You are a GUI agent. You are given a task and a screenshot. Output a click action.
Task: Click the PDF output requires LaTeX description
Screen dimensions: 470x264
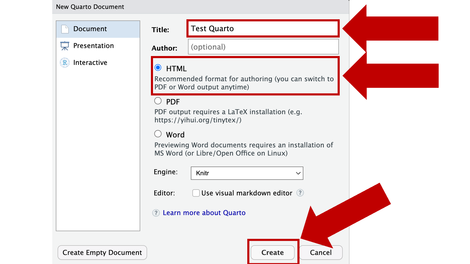(x=228, y=116)
